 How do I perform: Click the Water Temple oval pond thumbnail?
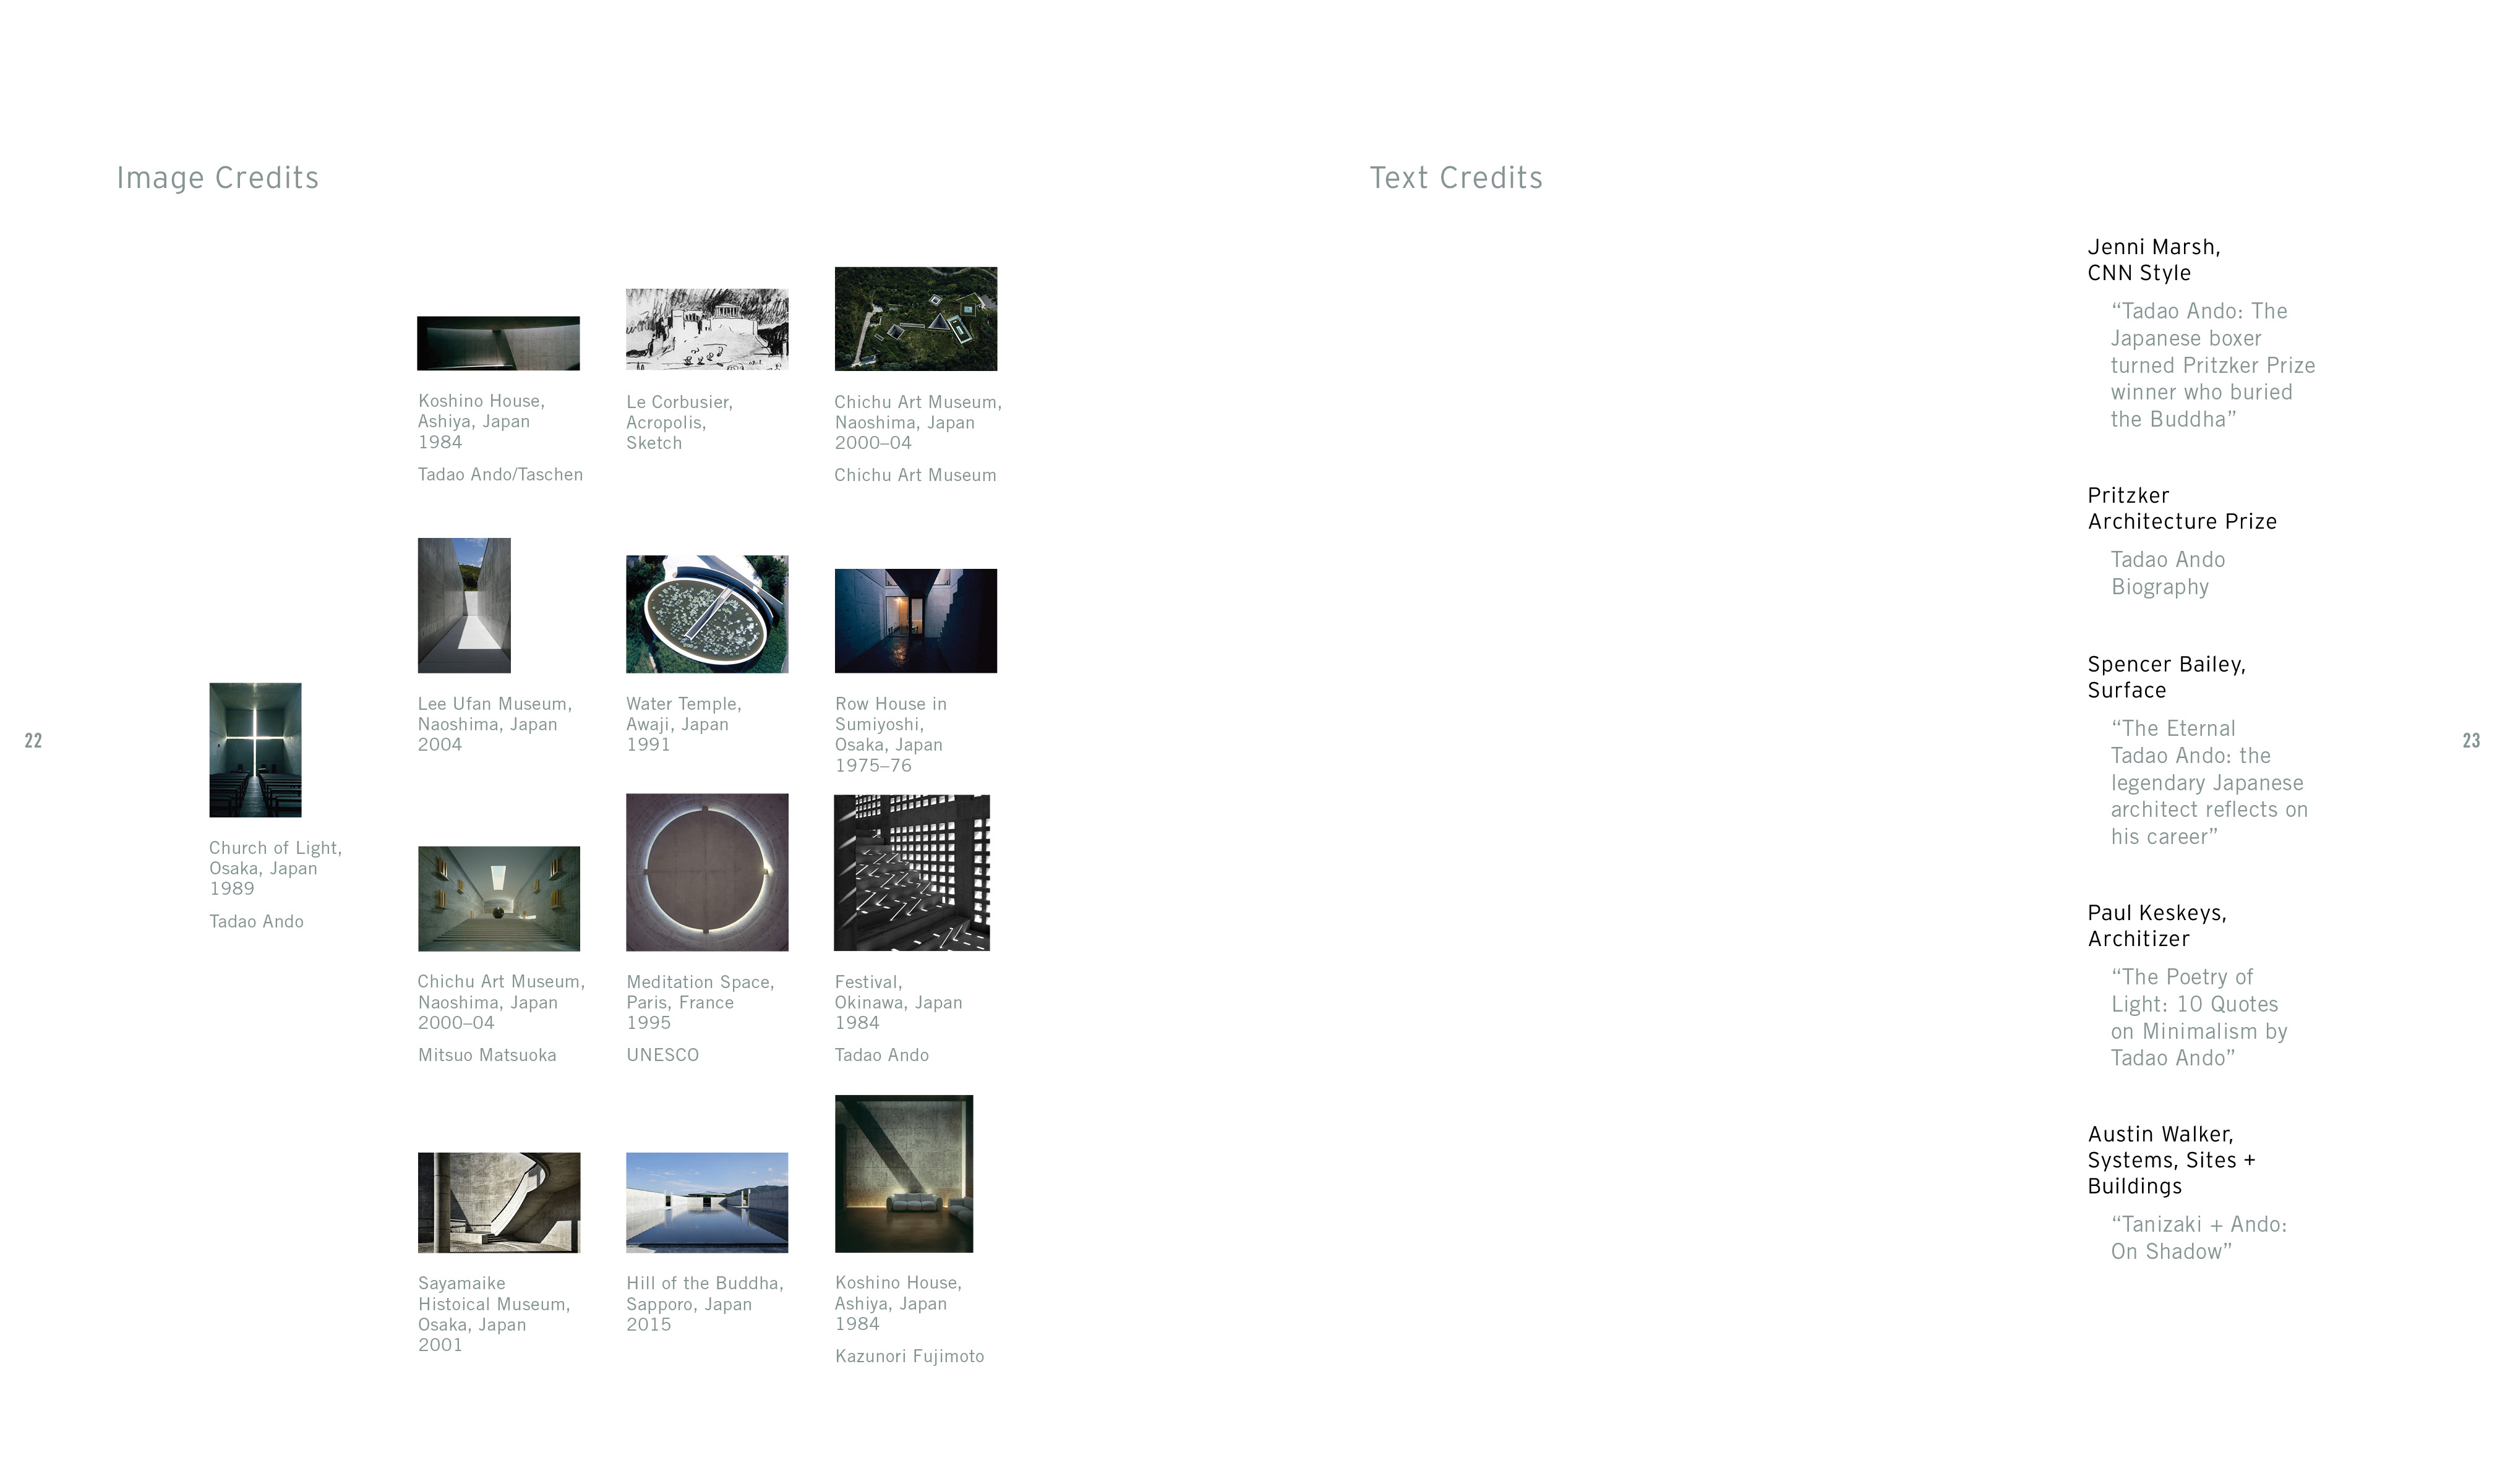pyautogui.click(x=707, y=614)
